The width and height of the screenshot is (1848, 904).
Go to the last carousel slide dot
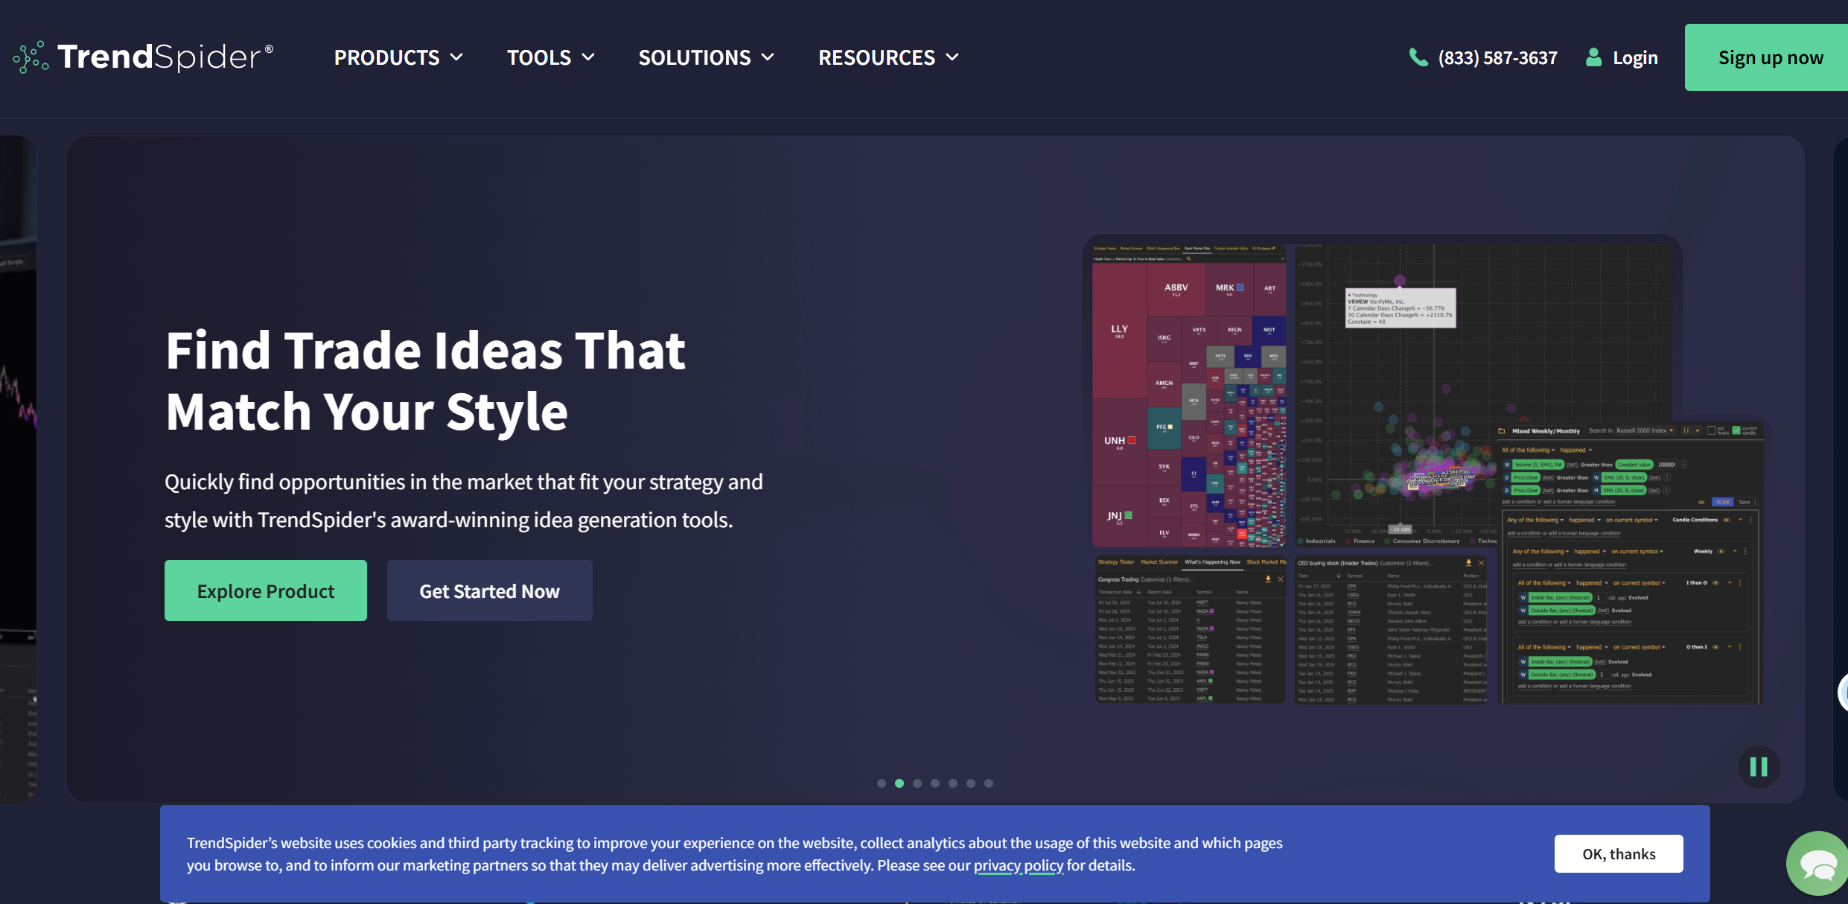pyautogui.click(x=989, y=783)
